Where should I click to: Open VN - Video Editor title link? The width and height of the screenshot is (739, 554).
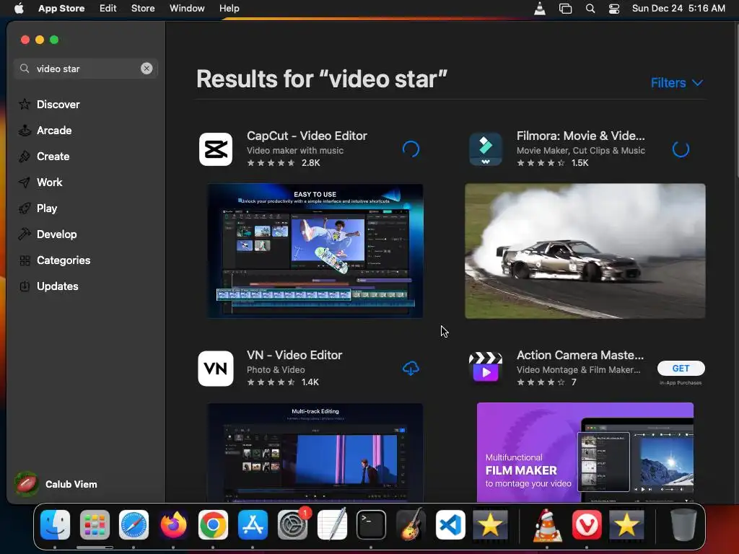(294, 355)
